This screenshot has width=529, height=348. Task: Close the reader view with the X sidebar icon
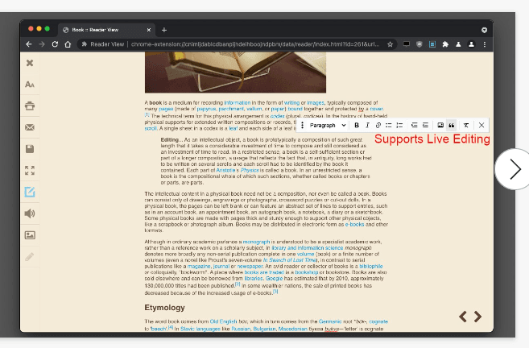coord(30,63)
